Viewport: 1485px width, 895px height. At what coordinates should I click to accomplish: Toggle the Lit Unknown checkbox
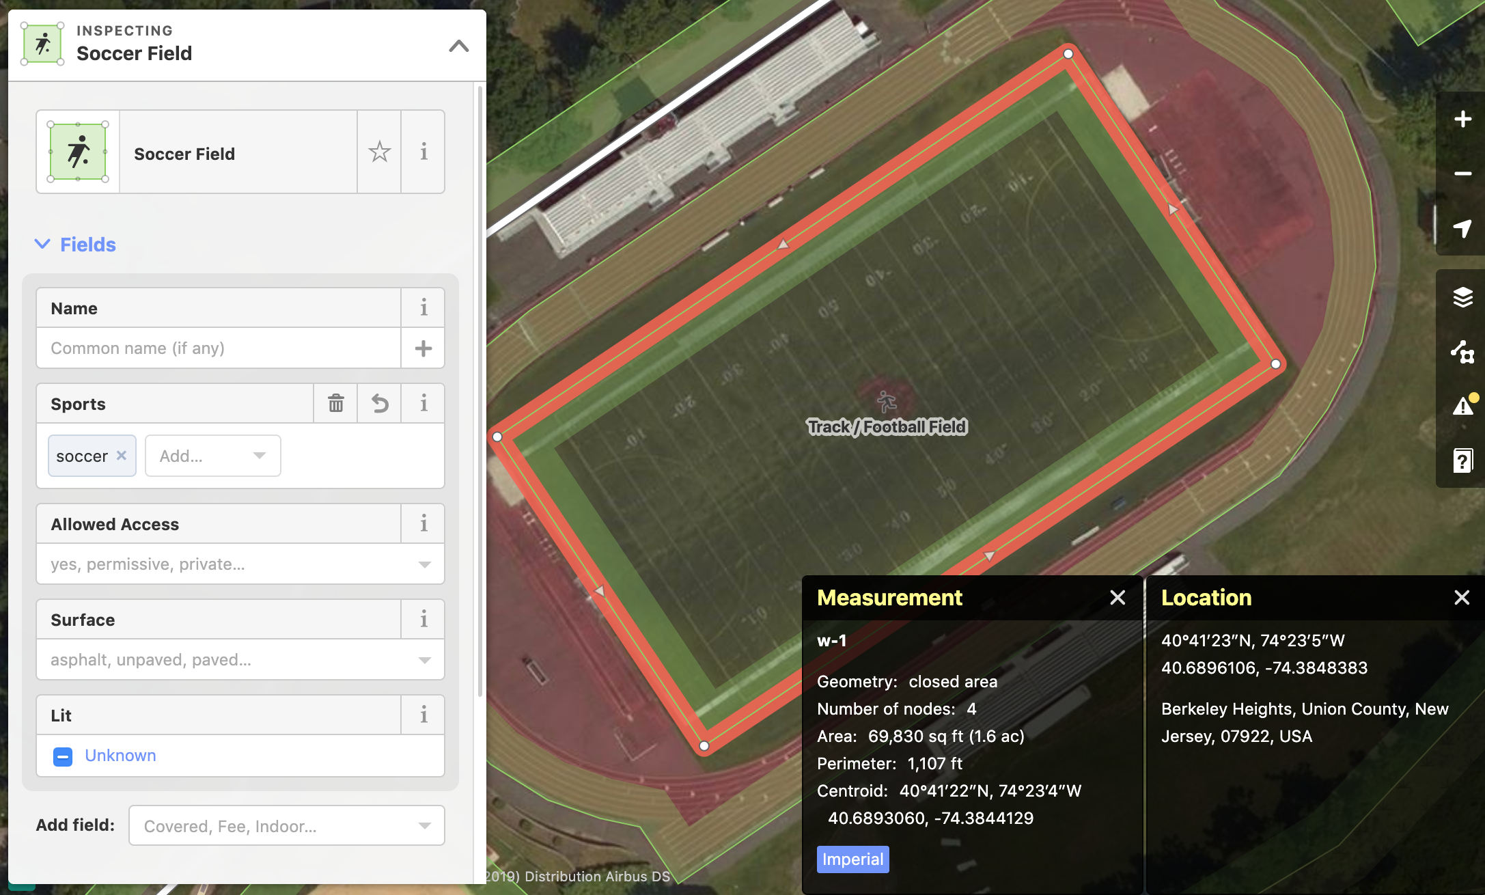coord(63,756)
